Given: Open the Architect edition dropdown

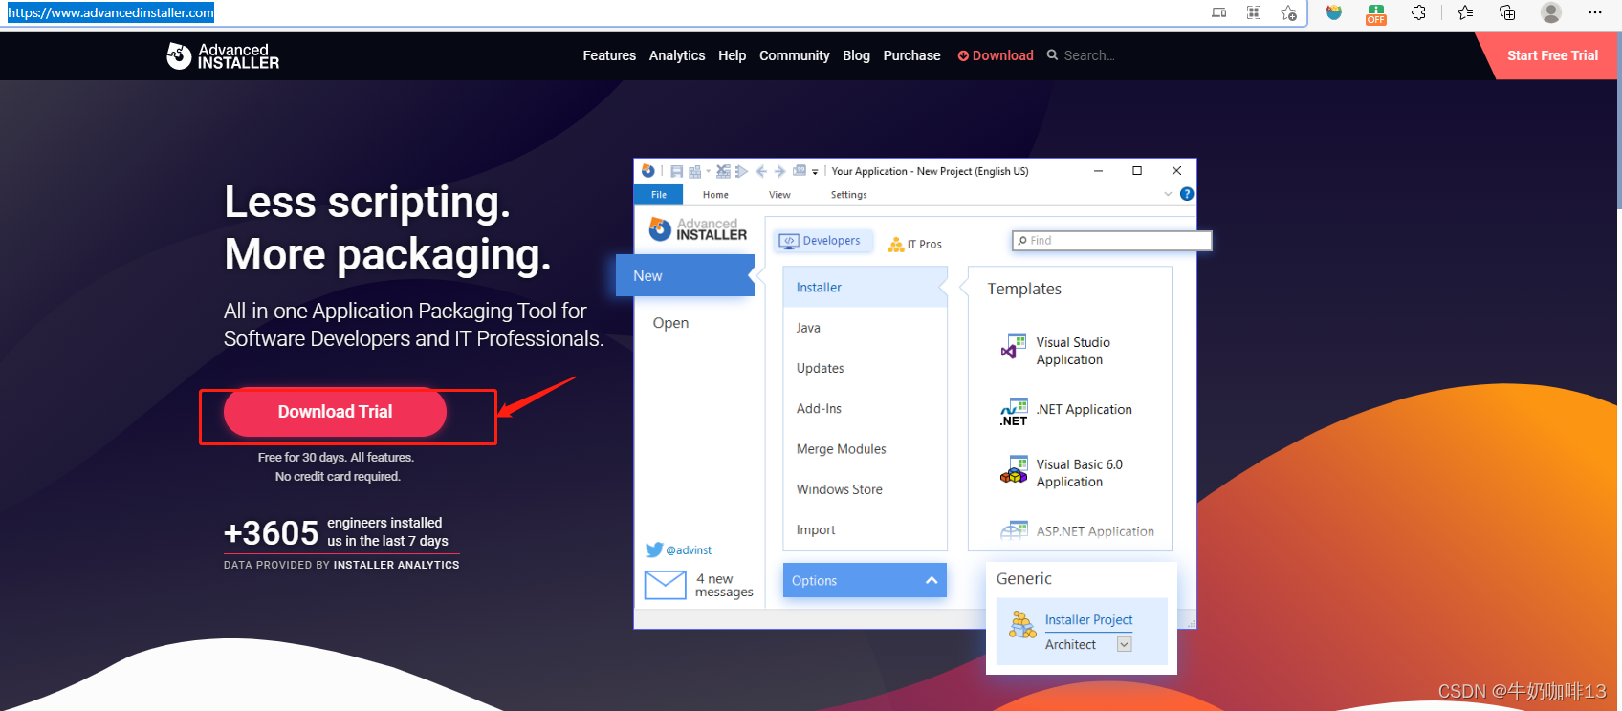Looking at the screenshot, I should coord(1125,644).
